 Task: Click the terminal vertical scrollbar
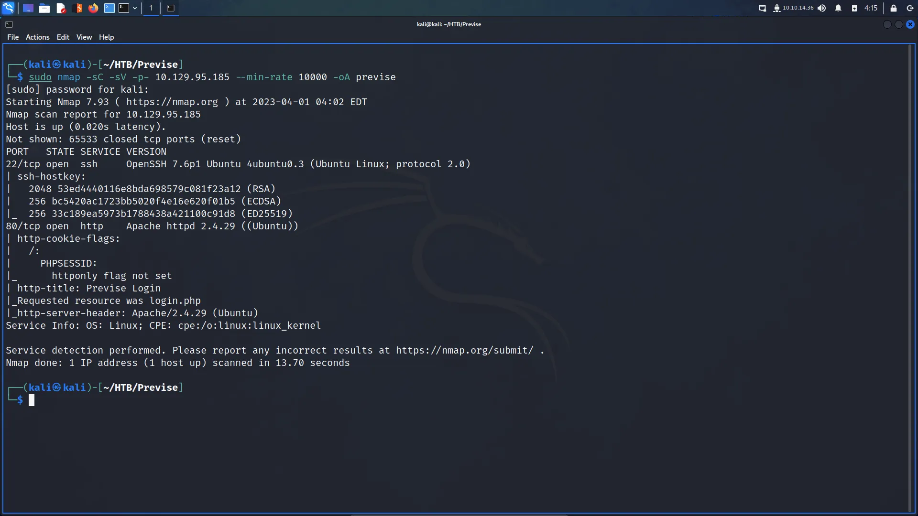[x=910, y=278]
